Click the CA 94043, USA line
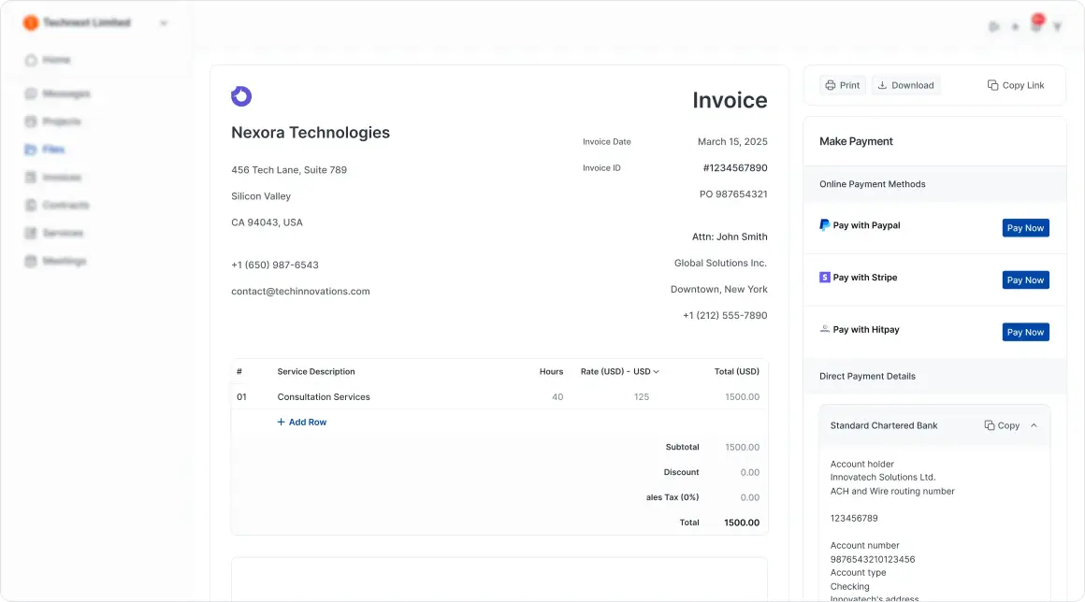Image resolution: width=1085 pixels, height=602 pixels. click(x=267, y=222)
